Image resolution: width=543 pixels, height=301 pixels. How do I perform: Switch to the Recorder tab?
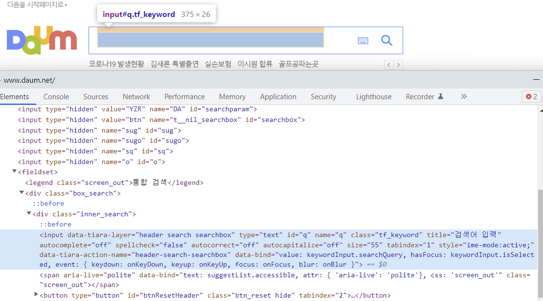[x=420, y=97]
